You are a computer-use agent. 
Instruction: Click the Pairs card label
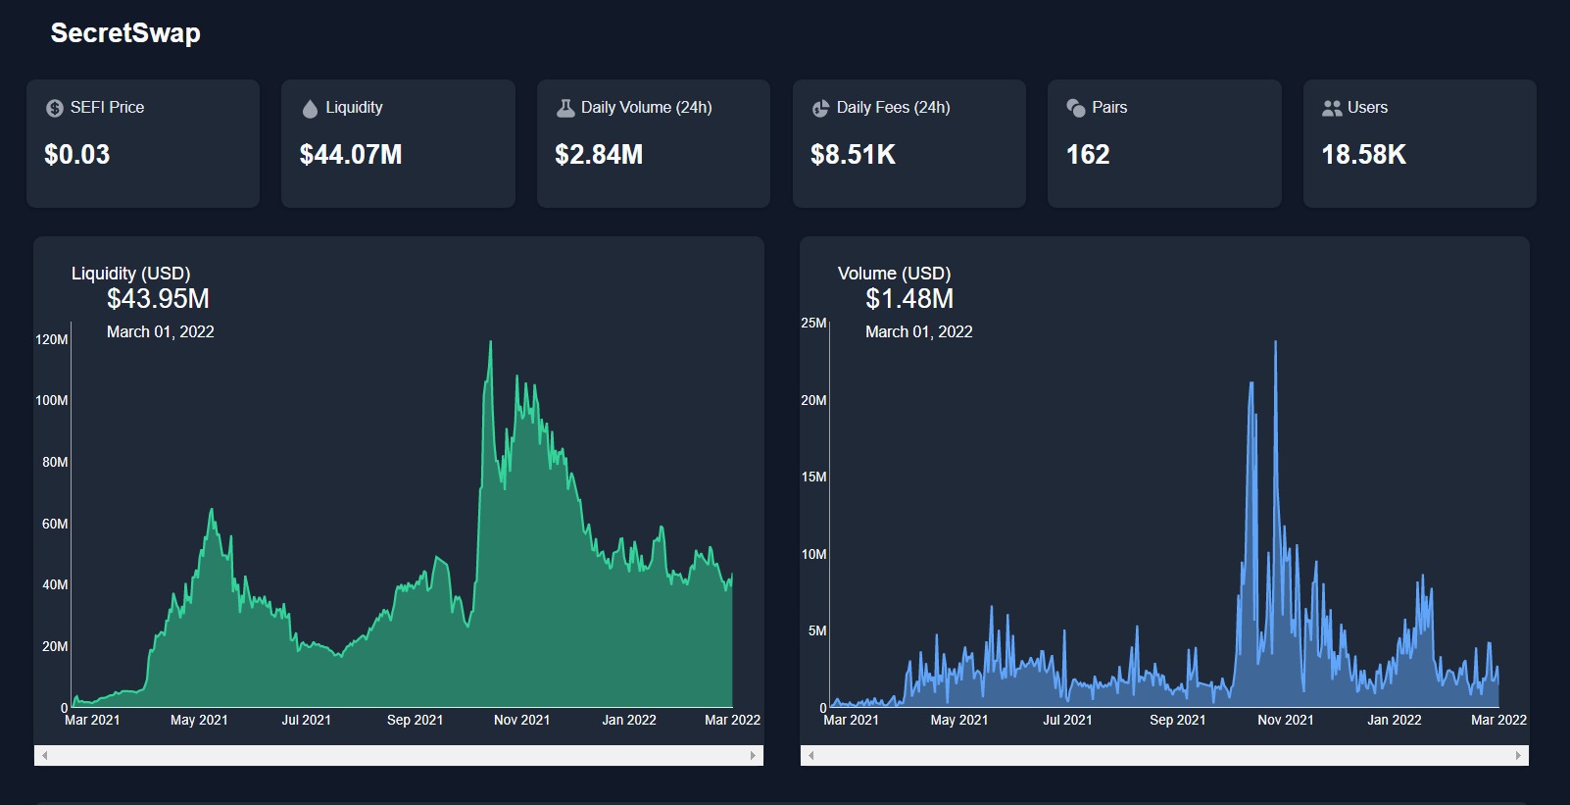(x=1109, y=108)
